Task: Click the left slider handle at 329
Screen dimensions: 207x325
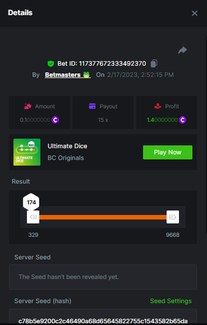Action: point(33,217)
